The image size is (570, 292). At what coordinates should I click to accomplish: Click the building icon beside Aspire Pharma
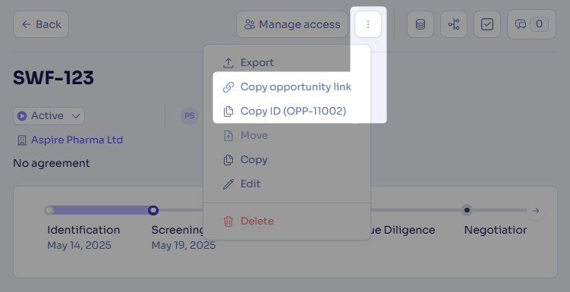[22, 140]
